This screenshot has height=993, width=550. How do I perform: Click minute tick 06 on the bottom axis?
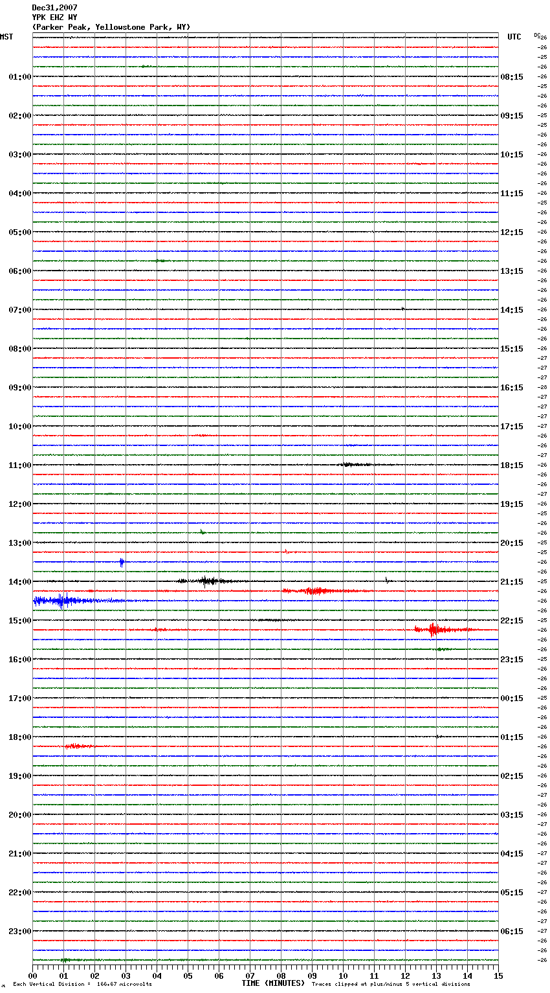tap(219, 975)
